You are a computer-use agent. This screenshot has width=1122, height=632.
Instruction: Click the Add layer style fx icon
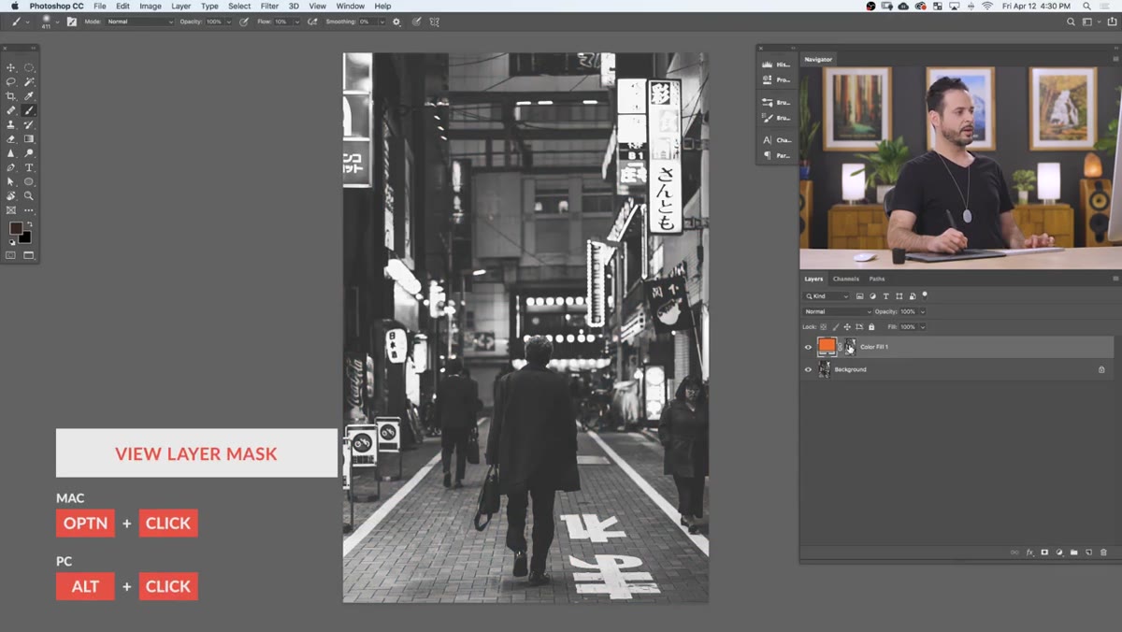pyautogui.click(x=1030, y=553)
